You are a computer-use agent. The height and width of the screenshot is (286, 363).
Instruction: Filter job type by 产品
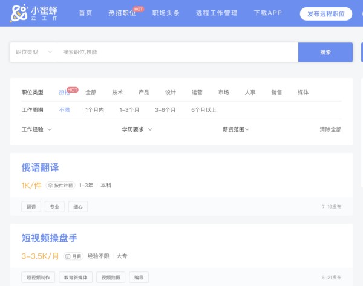(x=144, y=93)
